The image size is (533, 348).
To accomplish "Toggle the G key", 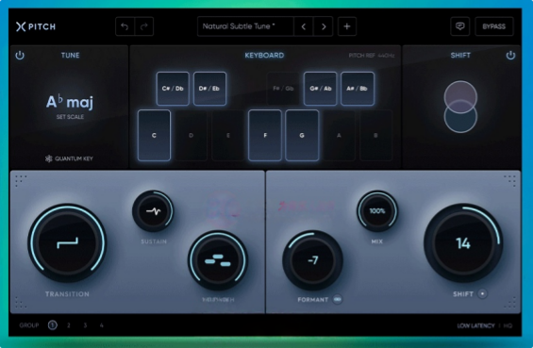I will click(302, 135).
